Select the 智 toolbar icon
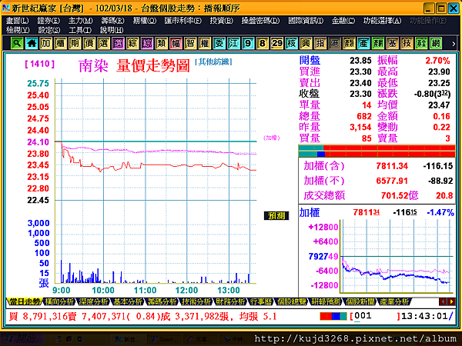This screenshot has width=462, height=346. coord(190,44)
